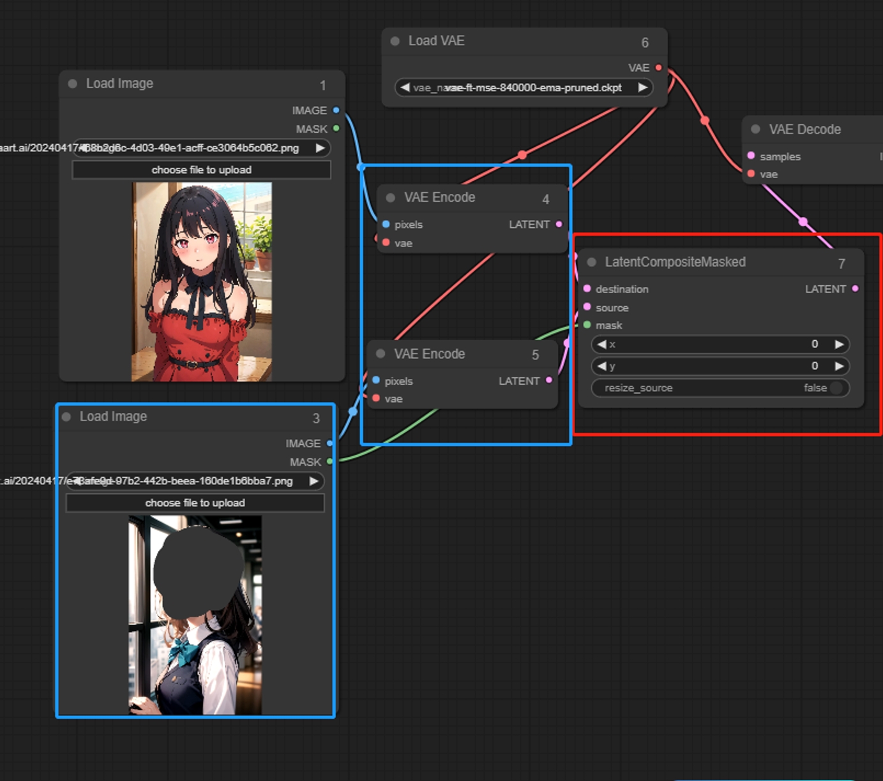Screen dimensions: 883x781
Task: Click the LATENT output port of VAE Encode 4
Action: pyautogui.click(x=559, y=224)
